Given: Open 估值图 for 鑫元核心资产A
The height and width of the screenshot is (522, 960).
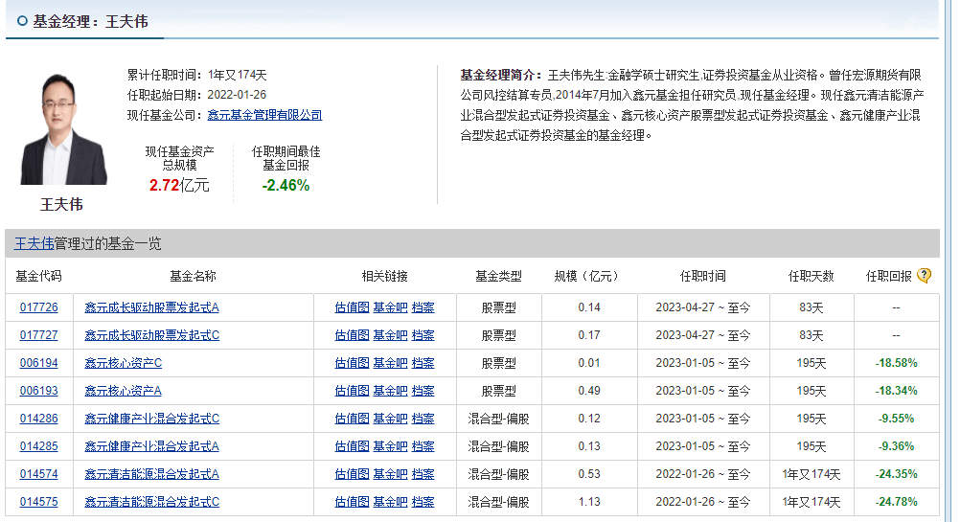Looking at the screenshot, I should click(x=352, y=391).
